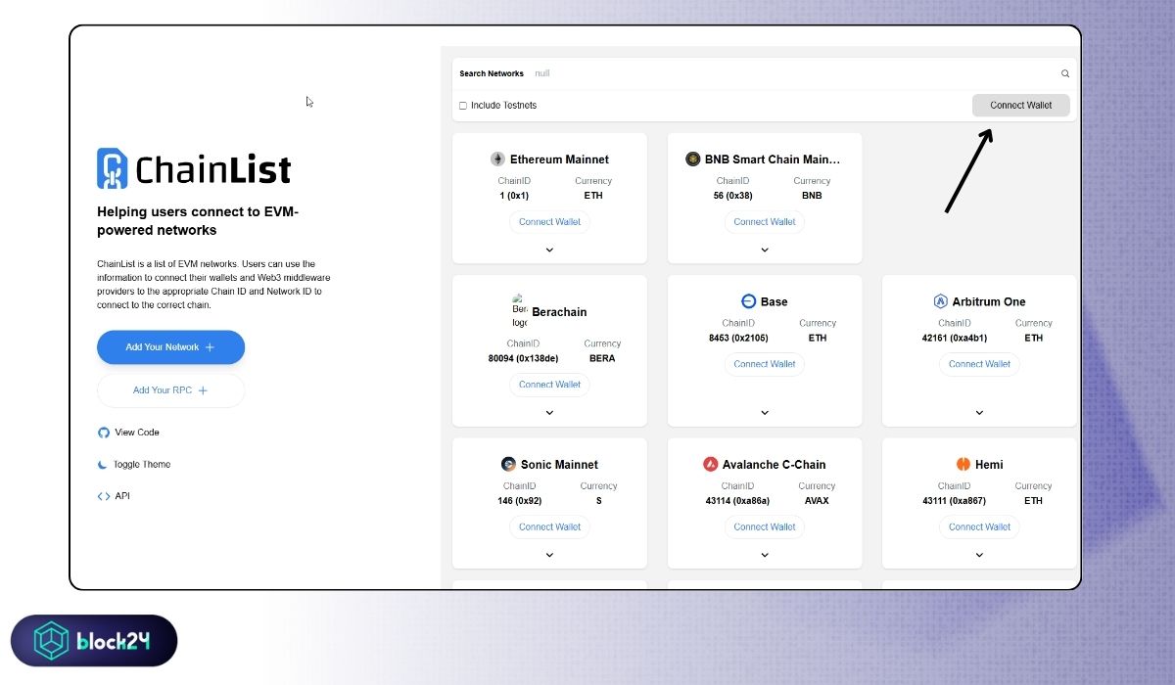Click the chain ID value 8453 (0x2105)
The image size is (1175, 685).
click(738, 338)
